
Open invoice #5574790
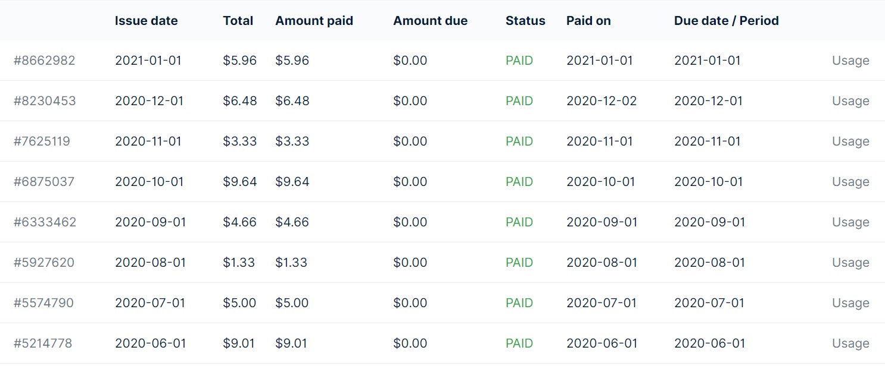coord(43,303)
